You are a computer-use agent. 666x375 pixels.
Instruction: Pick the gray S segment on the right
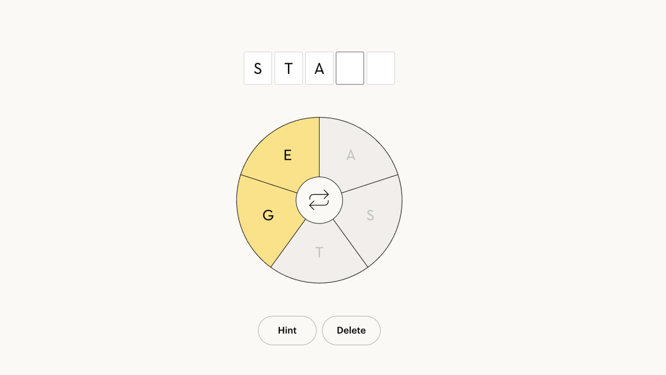click(x=370, y=215)
